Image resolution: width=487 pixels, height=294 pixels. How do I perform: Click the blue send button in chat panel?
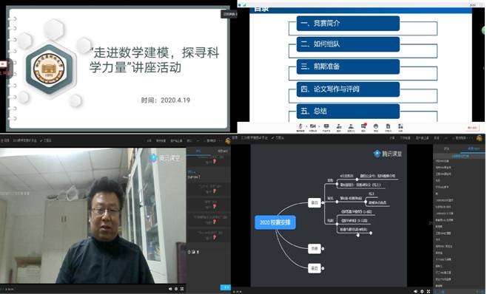click(x=225, y=287)
